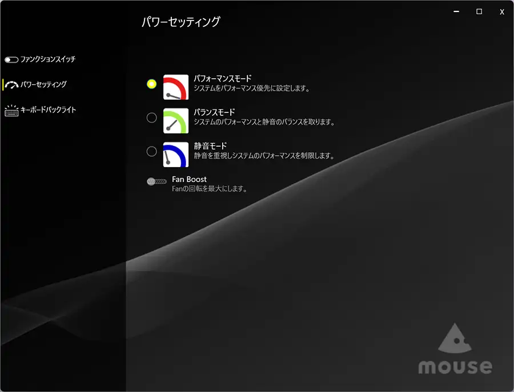Select the パフォーマンスモード radio button

tap(151, 84)
